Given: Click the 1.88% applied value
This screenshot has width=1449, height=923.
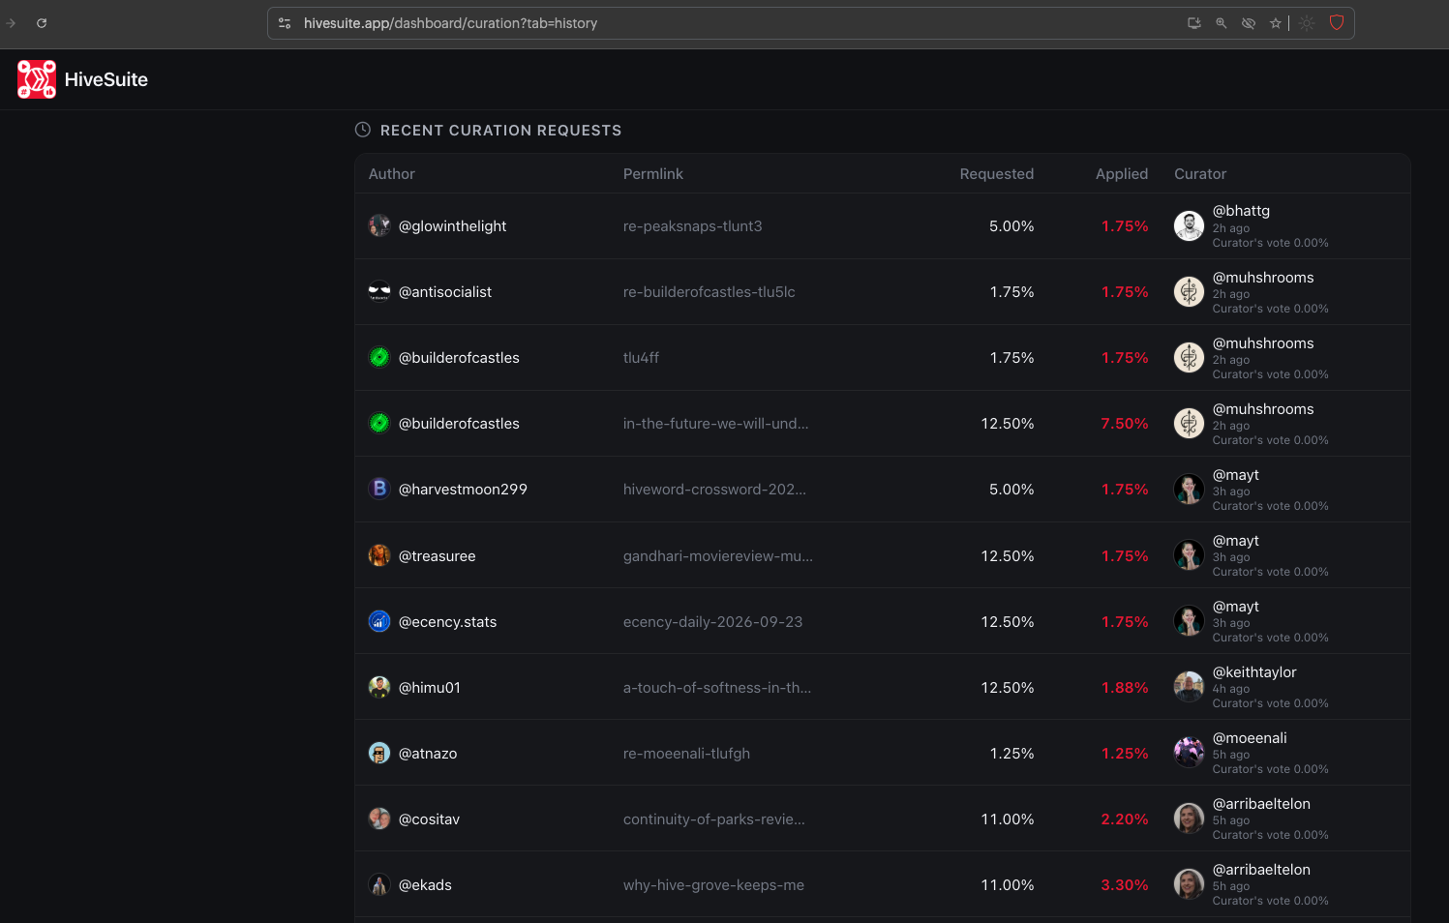Looking at the screenshot, I should (1125, 688).
